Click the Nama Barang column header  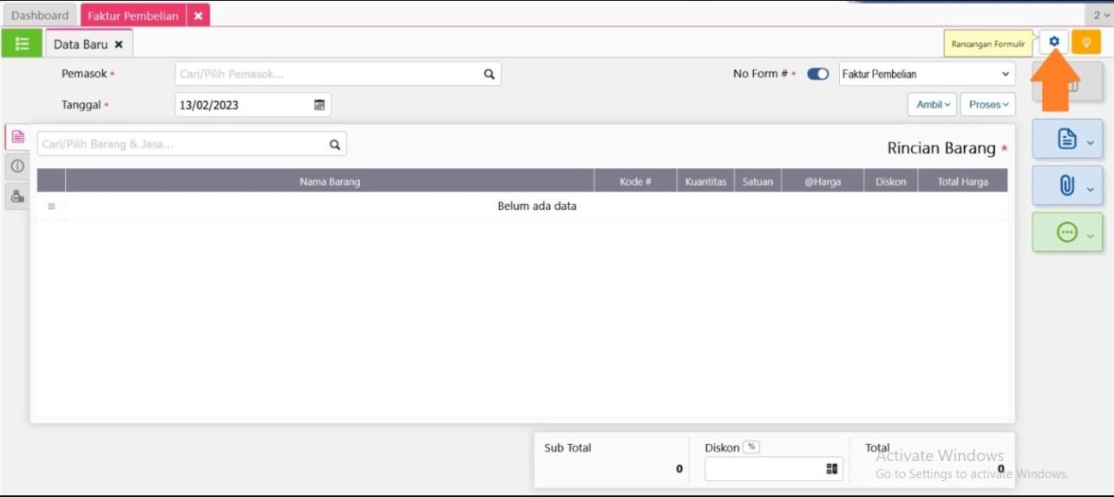click(330, 182)
